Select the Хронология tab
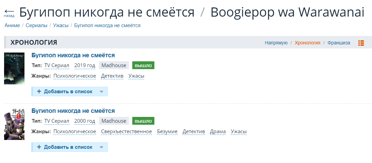 click(x=307, y=43)
